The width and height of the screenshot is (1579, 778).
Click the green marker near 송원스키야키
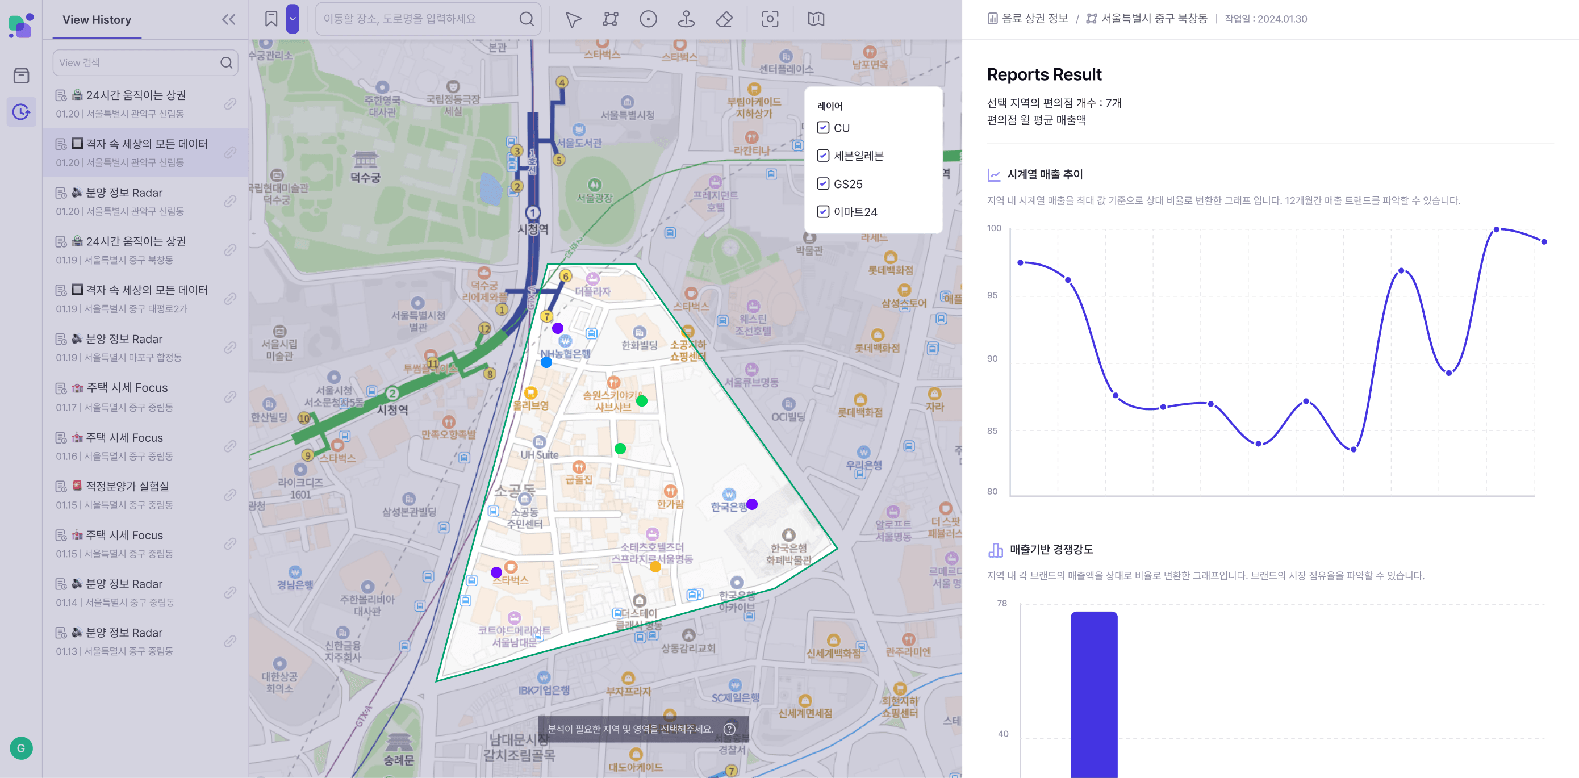point(642,401)
